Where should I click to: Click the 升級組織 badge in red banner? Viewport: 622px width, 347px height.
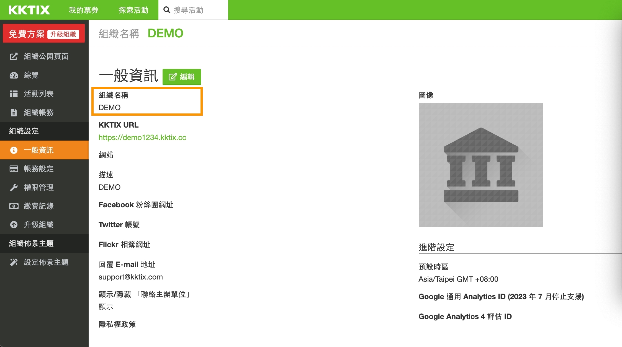pos(63,34)
